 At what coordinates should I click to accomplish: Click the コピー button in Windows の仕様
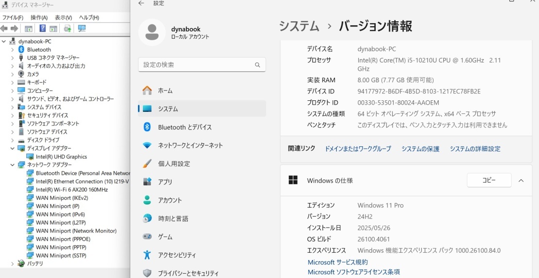[489, 180]
